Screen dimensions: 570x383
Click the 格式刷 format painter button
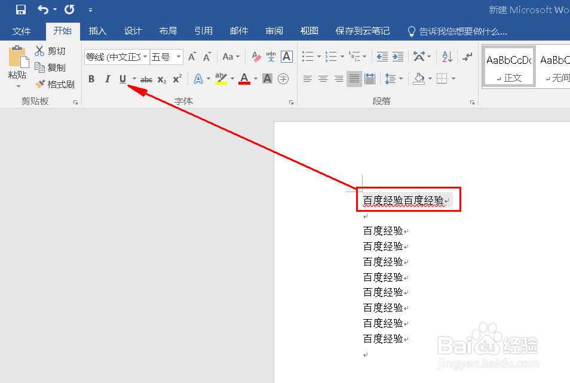[54, 85]
